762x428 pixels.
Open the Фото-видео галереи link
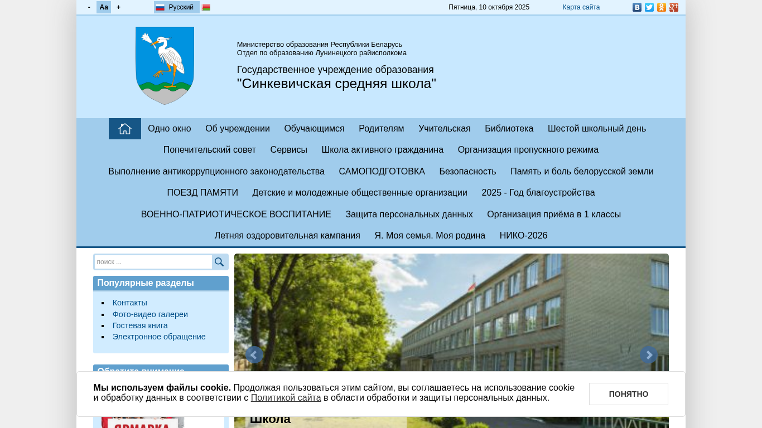coord(150,314)
